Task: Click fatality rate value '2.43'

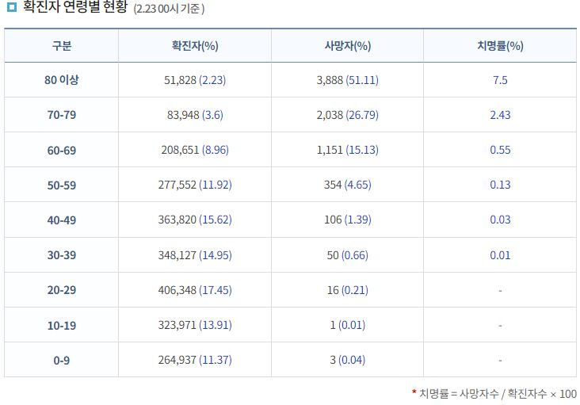Action: point(500,115)
